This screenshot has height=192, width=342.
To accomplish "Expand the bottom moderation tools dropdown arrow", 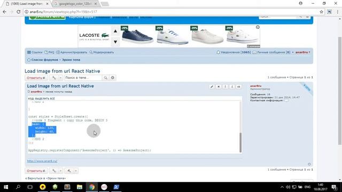I will coord(76,171).
